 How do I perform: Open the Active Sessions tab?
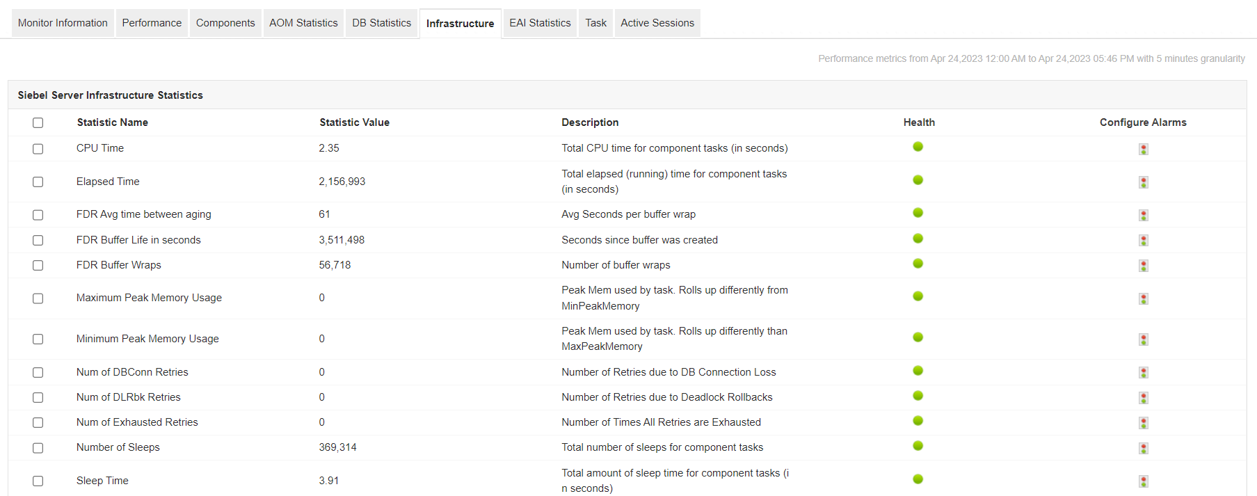657,23
